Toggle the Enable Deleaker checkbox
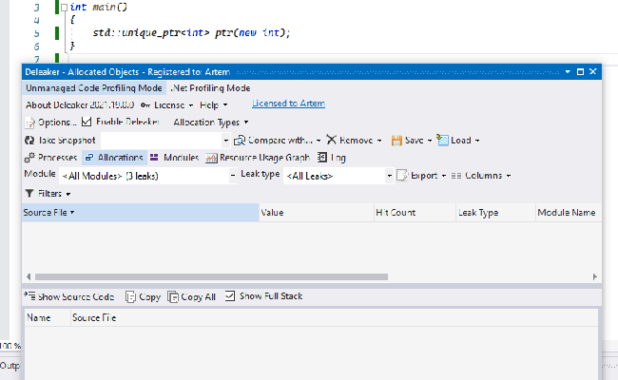This screenshot has height=380, width=618. point(87,122)
